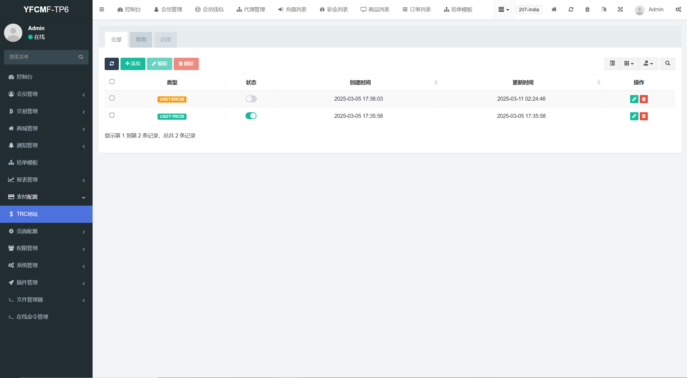Open the columns grid dropdown
Viewport: 687px width, 378px height.
point(629,64)
